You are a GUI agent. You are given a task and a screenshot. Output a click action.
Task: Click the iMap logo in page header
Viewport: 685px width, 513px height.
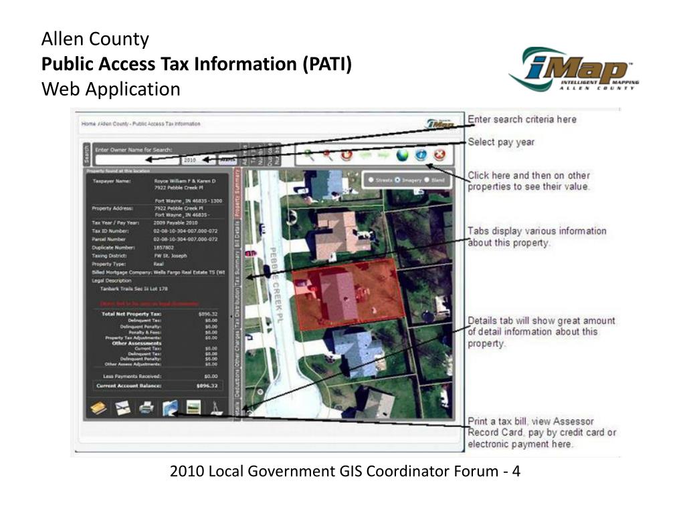pos(439,124)
